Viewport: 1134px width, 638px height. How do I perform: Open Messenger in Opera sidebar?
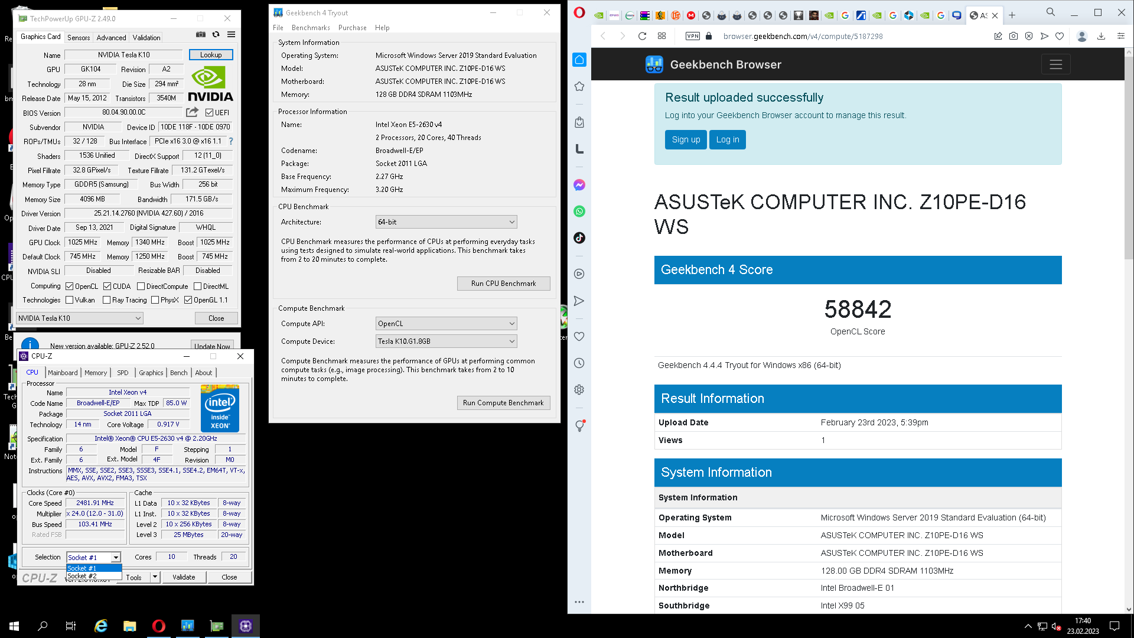click(579, 185)
